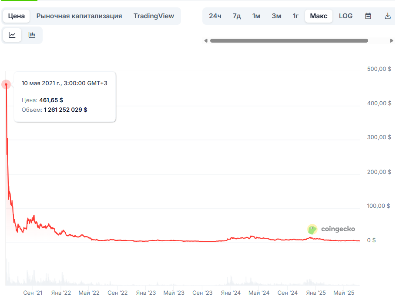Set chart range to 3м
This screenshot has height=303, width=396.
pos(276,16)
